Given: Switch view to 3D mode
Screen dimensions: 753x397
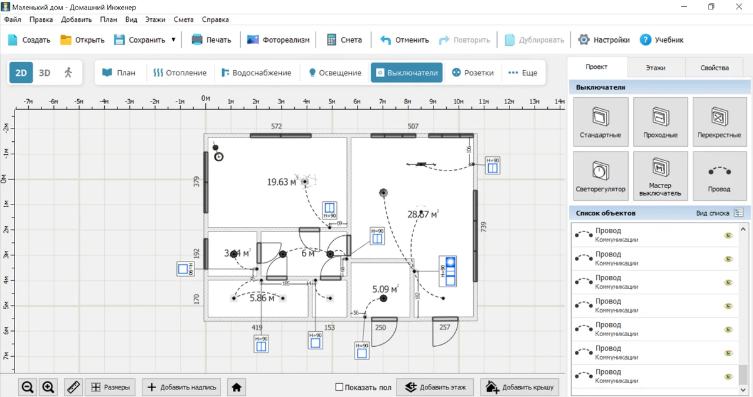Looking at the screenshot, I should 45,73.
